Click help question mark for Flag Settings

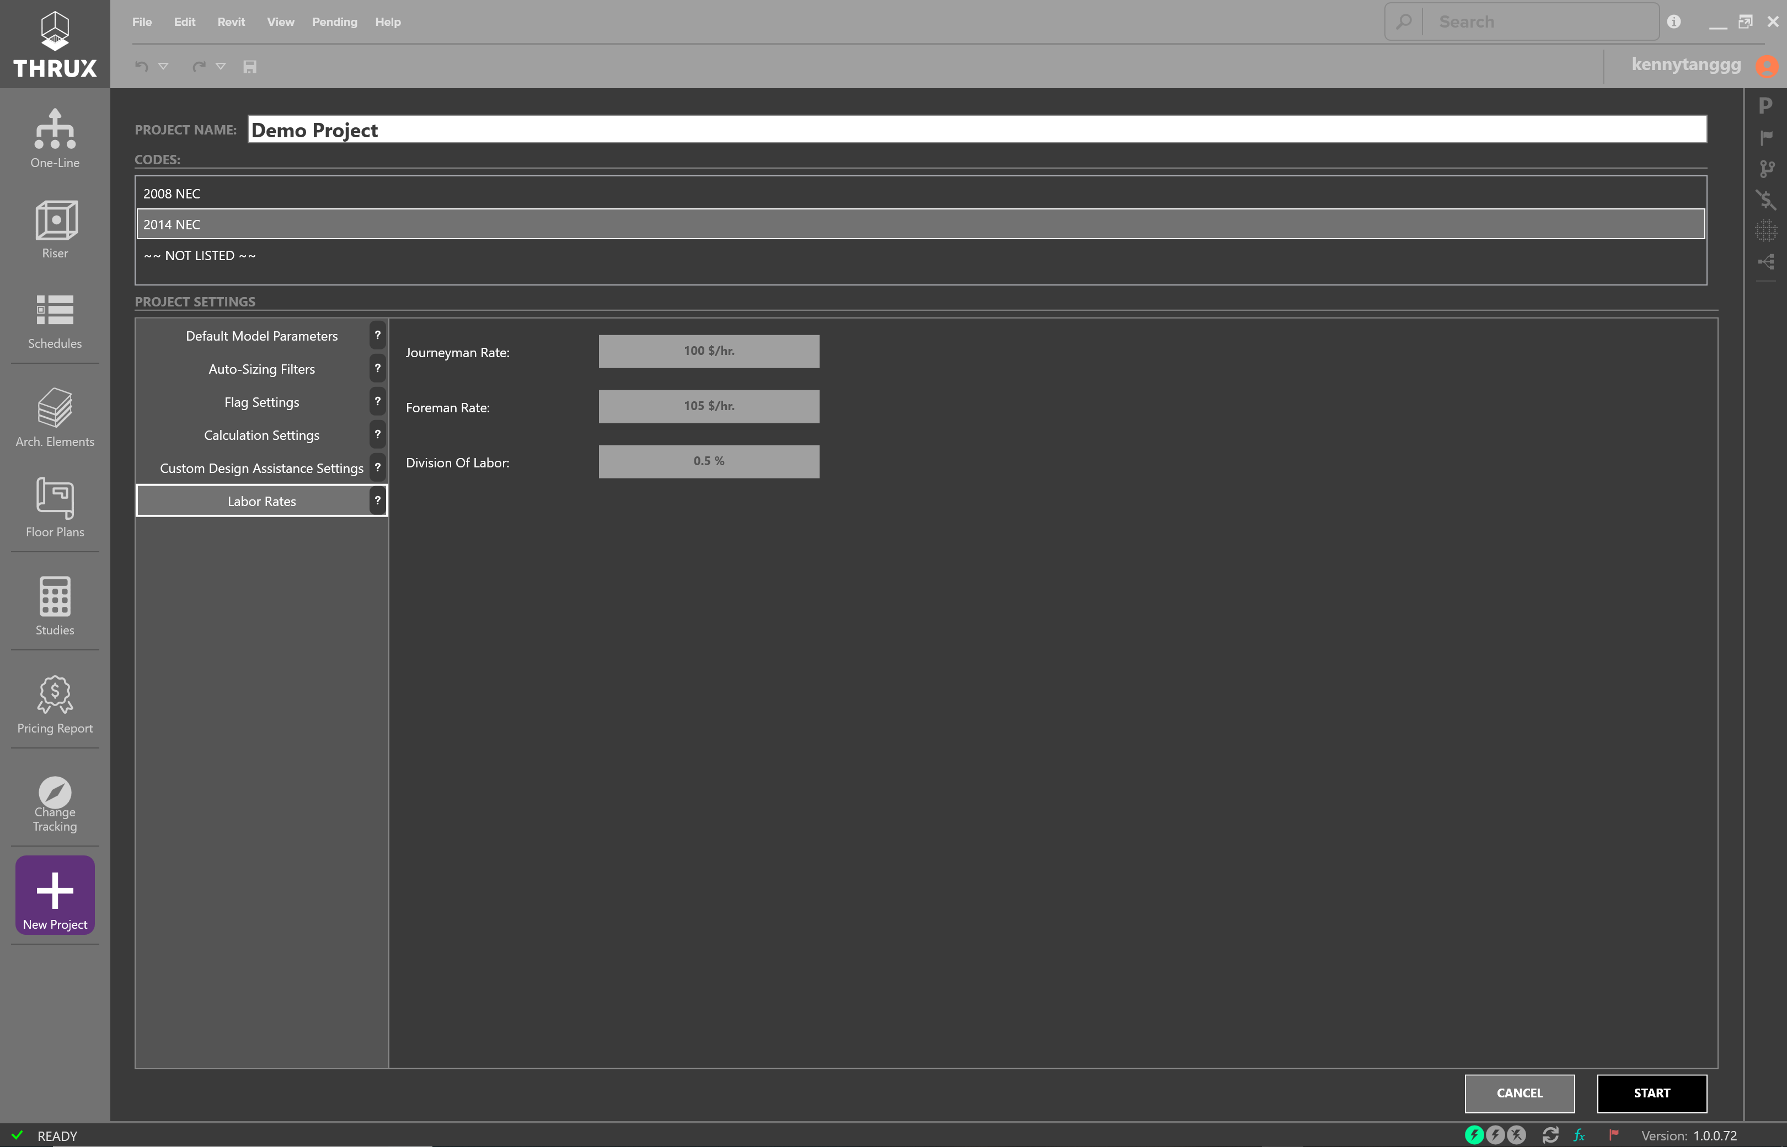tap(378, 401)
